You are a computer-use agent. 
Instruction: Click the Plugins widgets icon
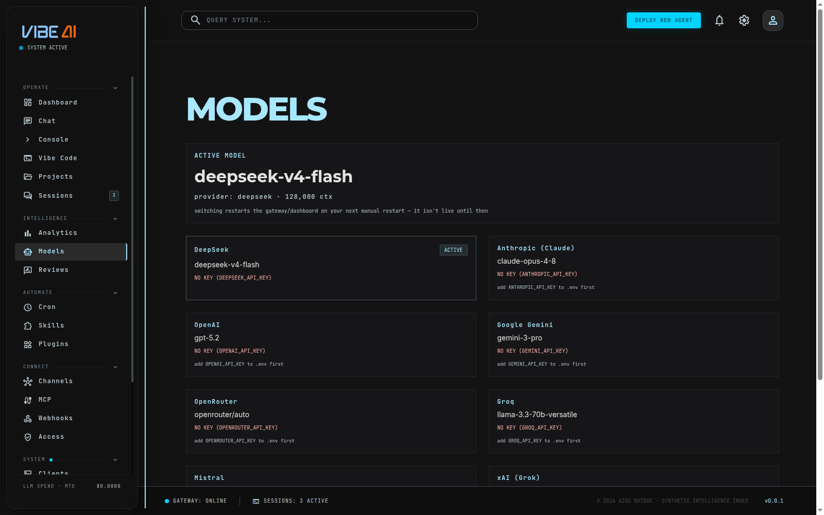coord(28,344)
